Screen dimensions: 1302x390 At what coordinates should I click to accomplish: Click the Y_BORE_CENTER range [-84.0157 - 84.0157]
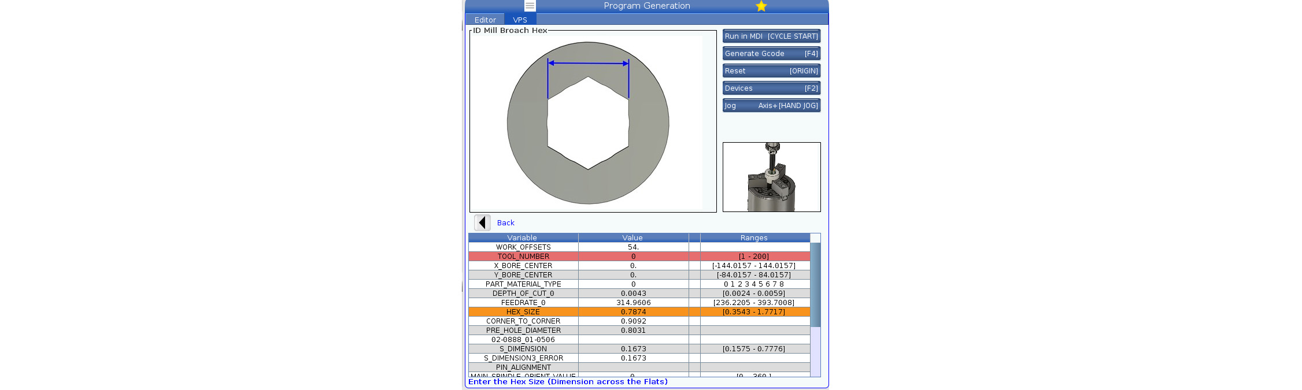point(754,275)
